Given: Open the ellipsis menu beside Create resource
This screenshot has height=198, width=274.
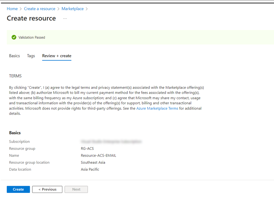Looking at the screenshot, I should tap(65, 19).
